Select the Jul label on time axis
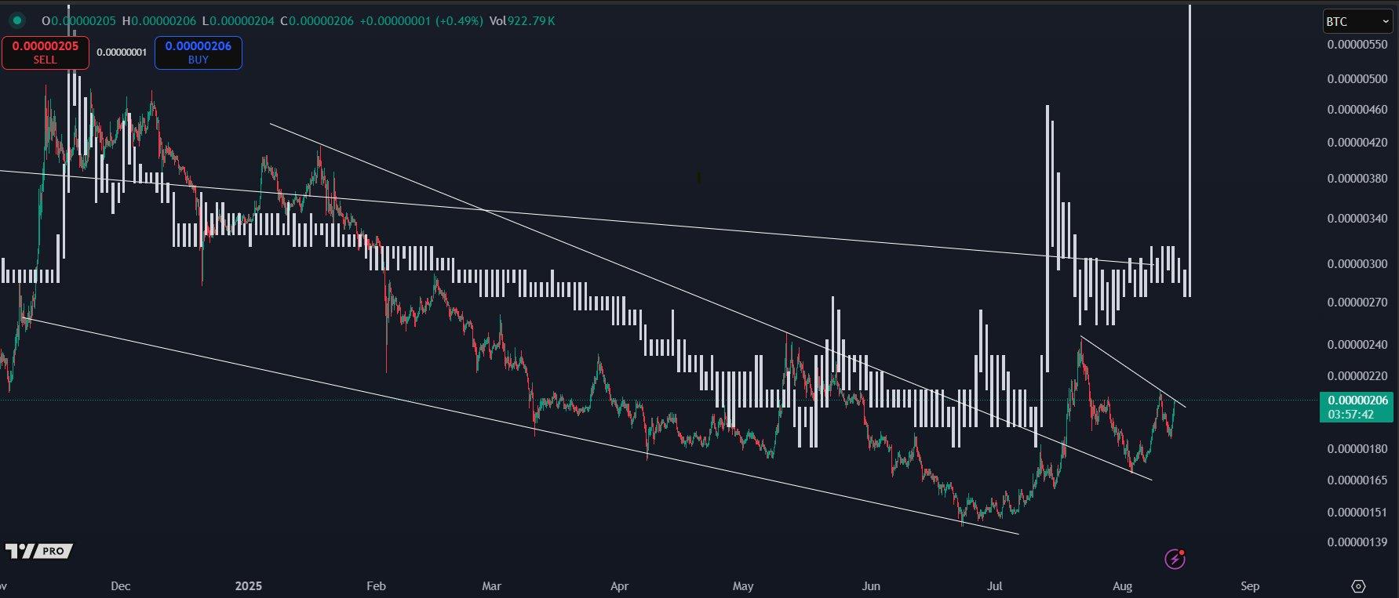 994,586
